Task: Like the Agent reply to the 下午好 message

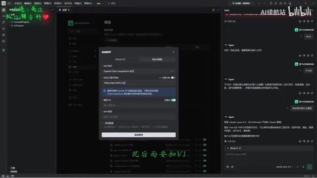Action: click(300, 93)
